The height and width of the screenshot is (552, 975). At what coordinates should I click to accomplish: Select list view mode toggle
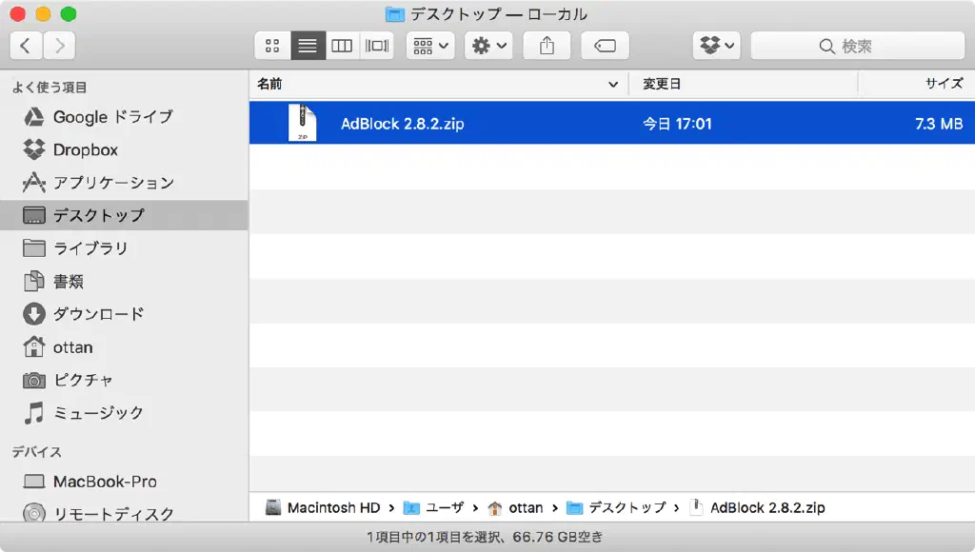click(x=308, y=46)
